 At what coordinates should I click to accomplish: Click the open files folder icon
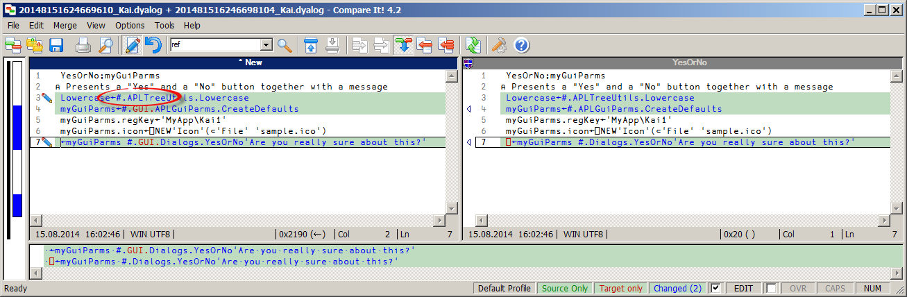(34, 46)
